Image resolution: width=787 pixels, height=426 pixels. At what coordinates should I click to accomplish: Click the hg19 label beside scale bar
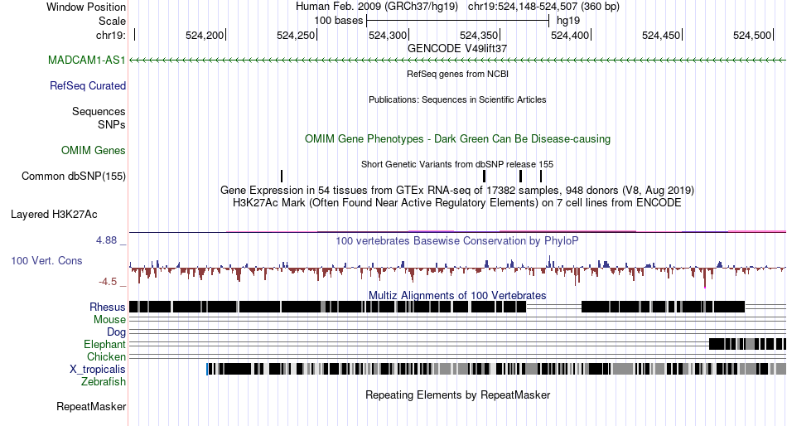568,21
